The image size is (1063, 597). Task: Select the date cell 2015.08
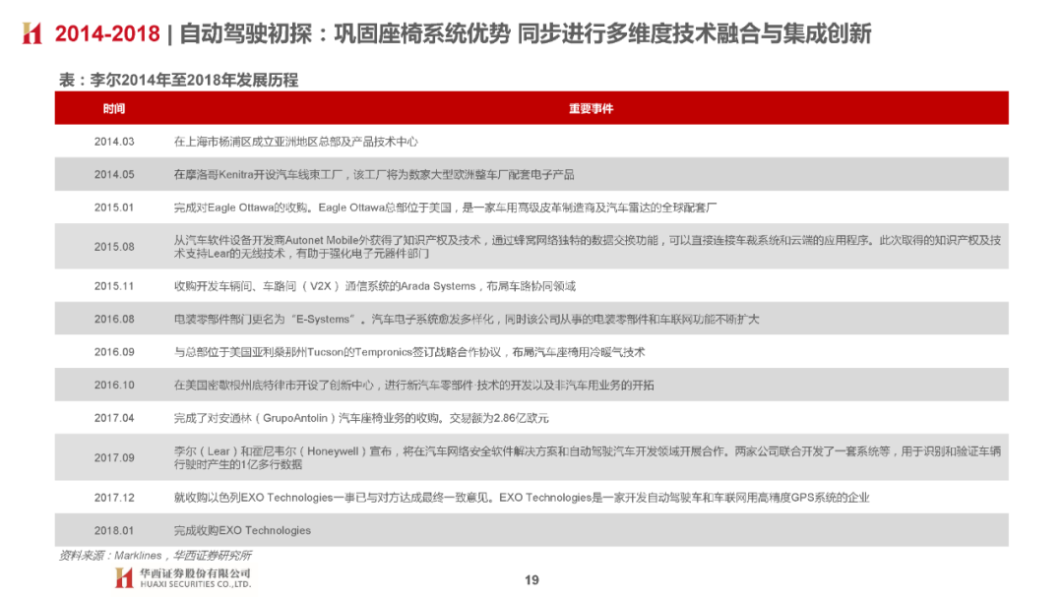(114, 247)
